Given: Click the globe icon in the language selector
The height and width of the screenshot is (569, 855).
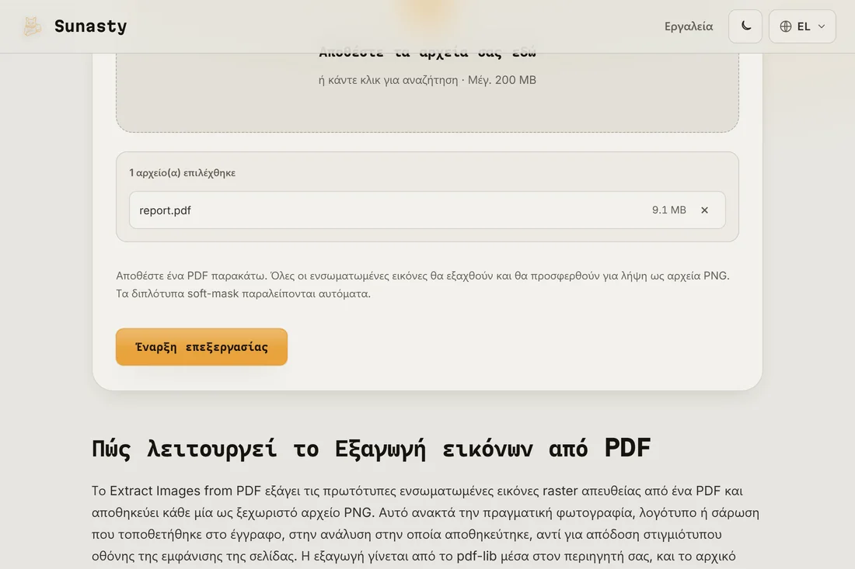Looking at the screenshot, I should tap(786, 26).
